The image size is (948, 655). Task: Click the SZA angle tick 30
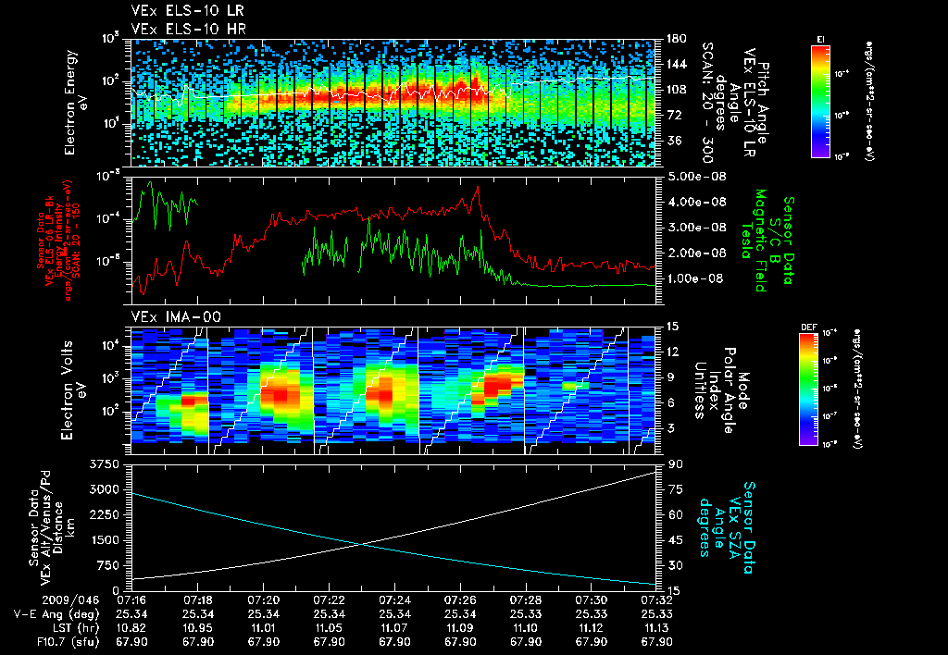(676, 565)
